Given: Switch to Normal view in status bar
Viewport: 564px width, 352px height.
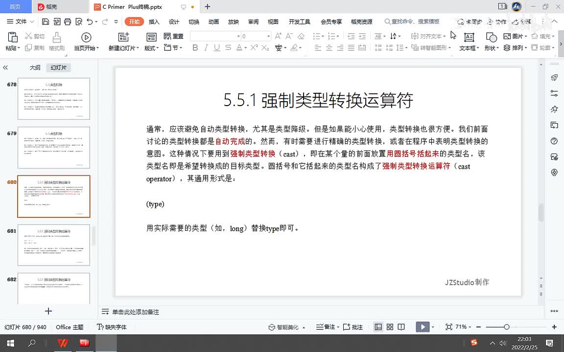Looking at the screenshot, I should 378,327.
